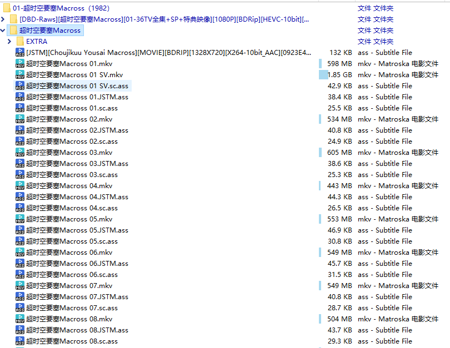Expand the EXTRA folder node
The height and width of the screenshot is (348, 450).
pyautogui.click(x=9, y=42)
